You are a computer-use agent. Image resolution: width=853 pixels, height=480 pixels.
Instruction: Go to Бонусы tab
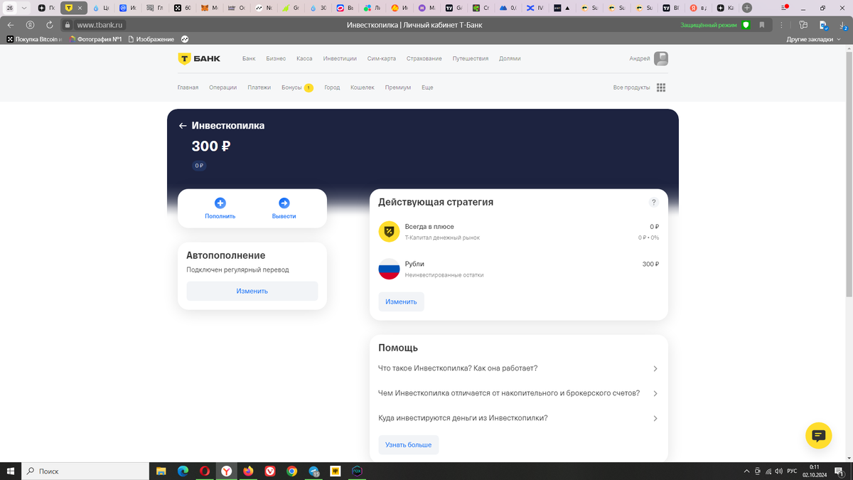point(297,87)
